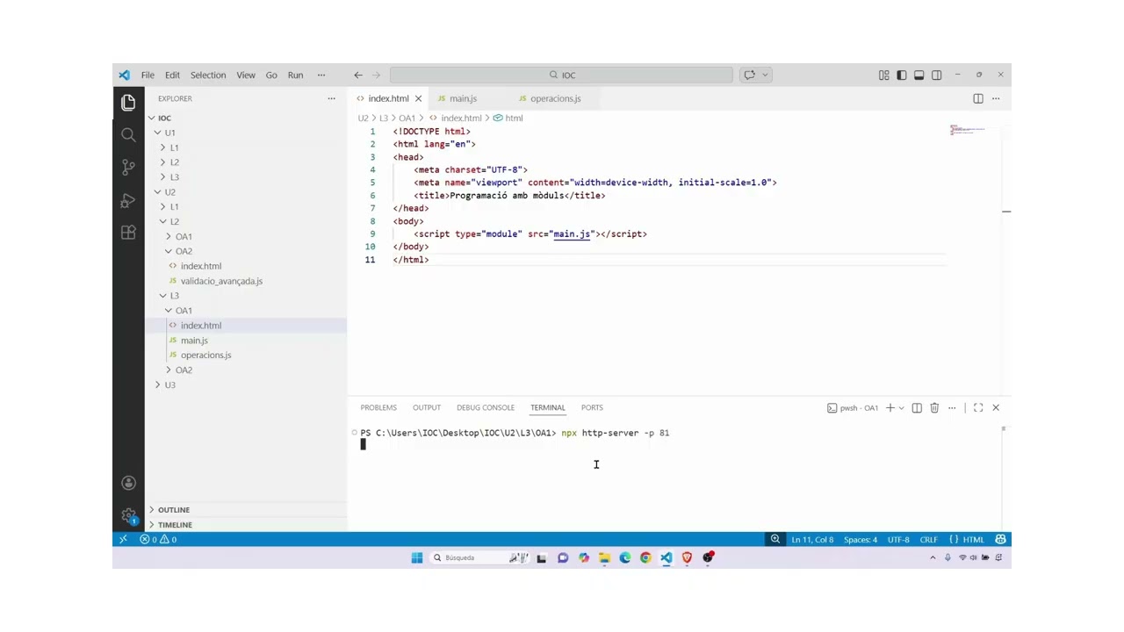This screenshot has height=632, width=1124.
Task: Open the View menu
Action: [x=246, y=75]
